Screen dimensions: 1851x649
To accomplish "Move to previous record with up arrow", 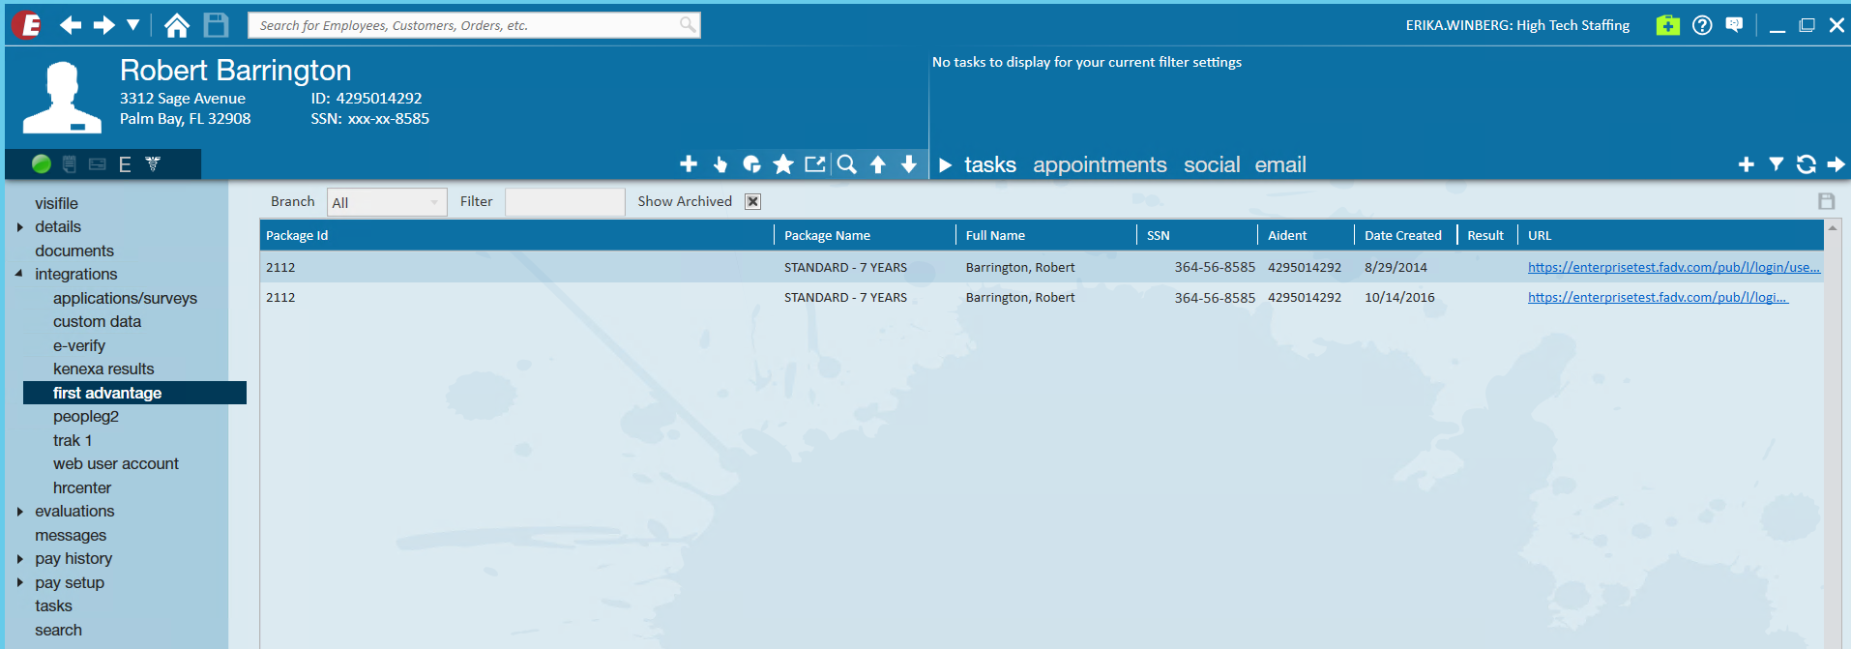I will pos(878,164).
